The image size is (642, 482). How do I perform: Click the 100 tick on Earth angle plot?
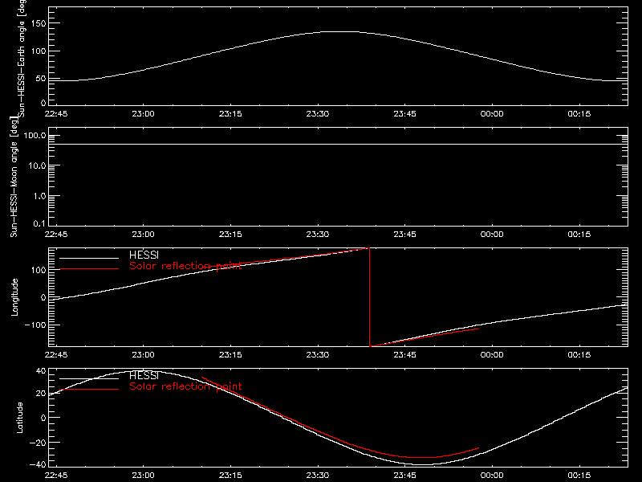pos(39,51)
